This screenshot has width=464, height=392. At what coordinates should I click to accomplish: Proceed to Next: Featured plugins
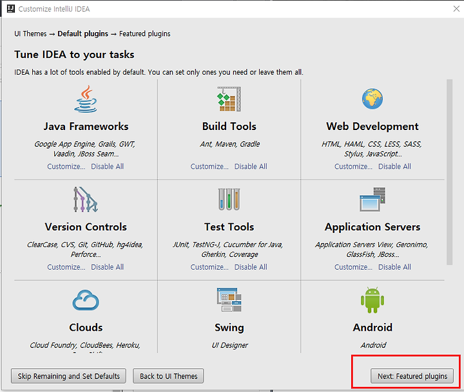412,376
